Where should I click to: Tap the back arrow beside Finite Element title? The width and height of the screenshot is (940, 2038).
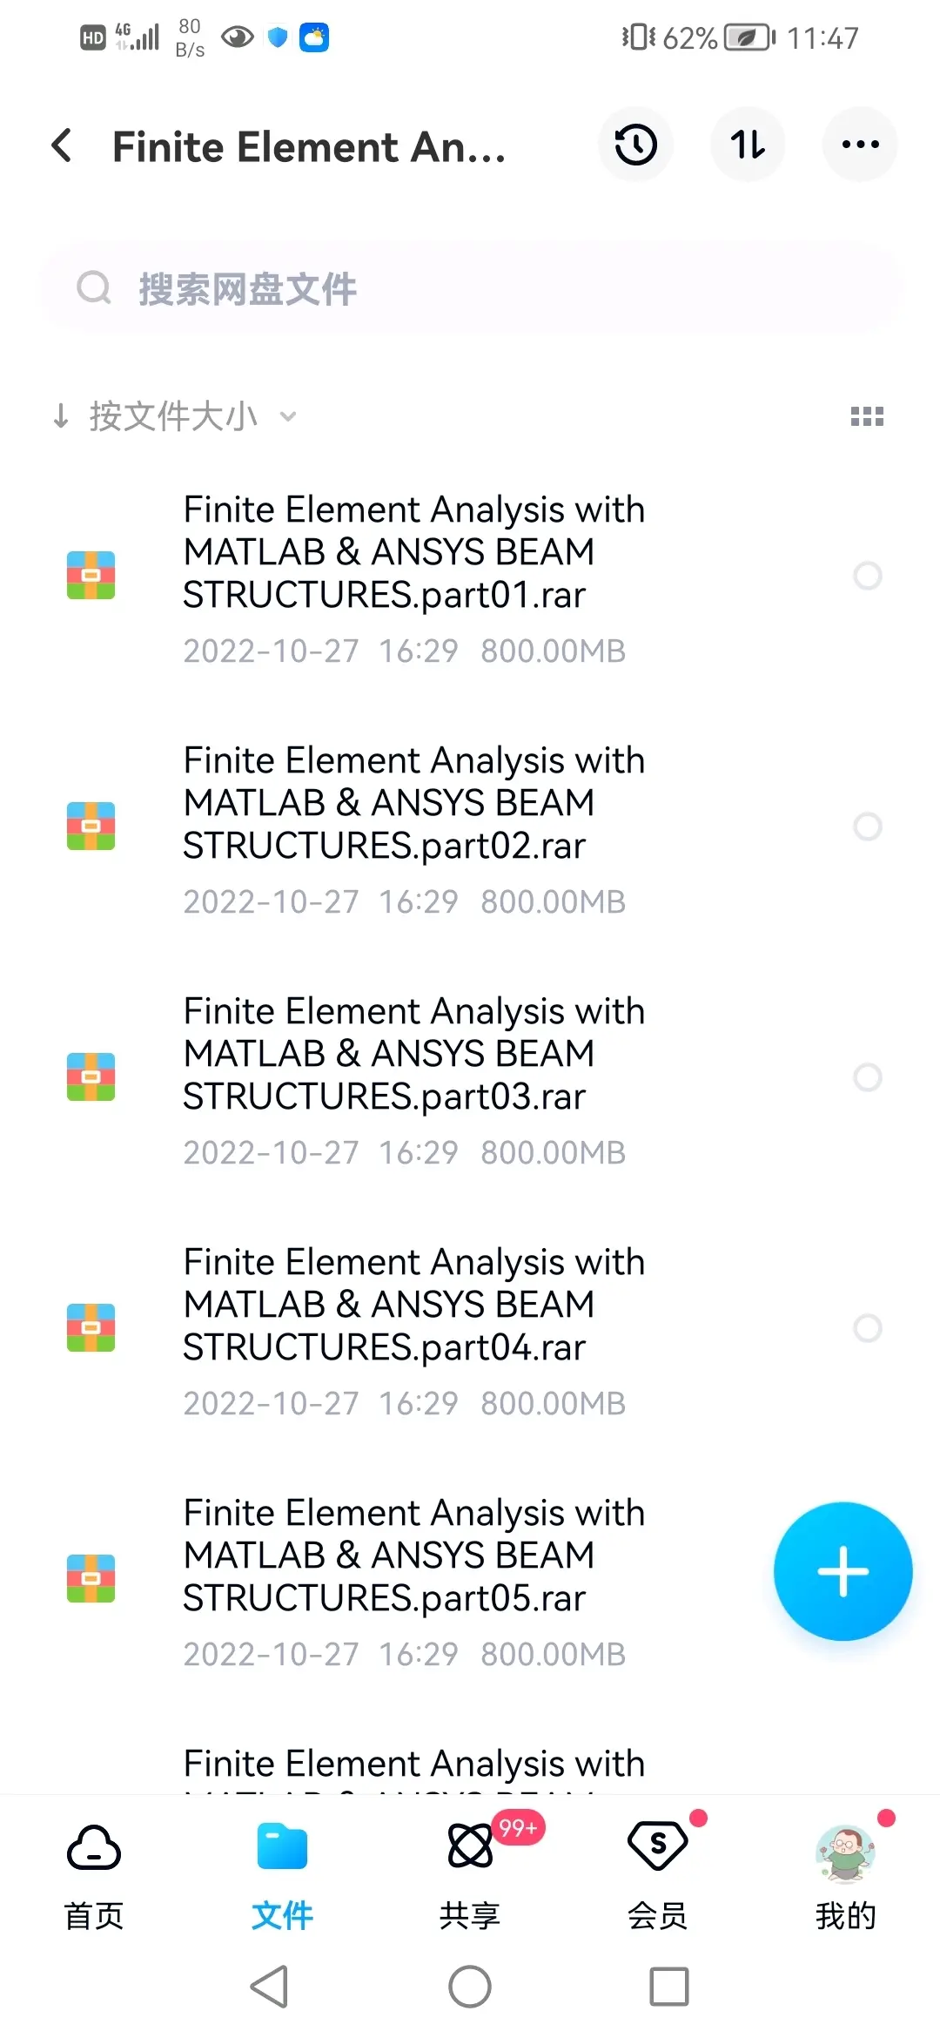(62, 145)
